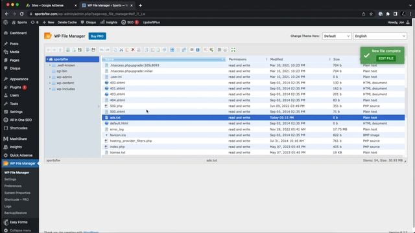This screenshot has height=233, width=415.
Task: Select the index.php file row
Action: pyautogui.click(x=254, y=147)
